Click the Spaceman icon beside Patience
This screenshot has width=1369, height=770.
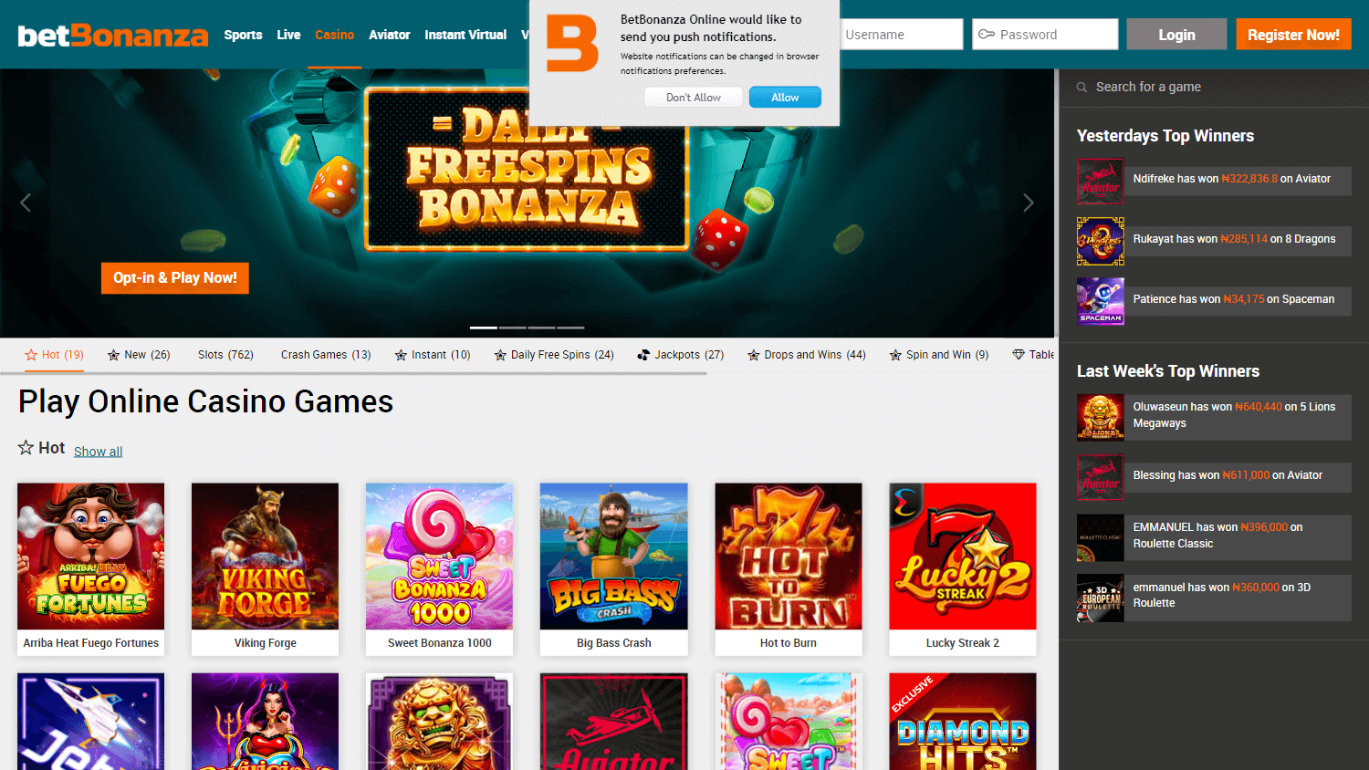pyautogui.click(x=1101, y=301)
